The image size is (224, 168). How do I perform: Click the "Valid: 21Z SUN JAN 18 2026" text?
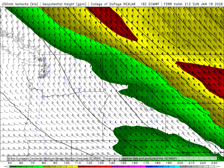pyautogui.click(x=198, y=4)
